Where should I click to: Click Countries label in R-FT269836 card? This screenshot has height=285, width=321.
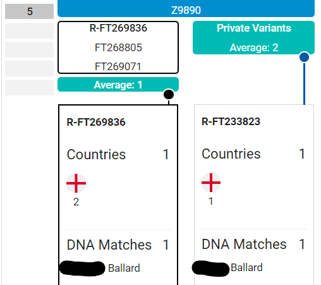(x=96, y=154)
